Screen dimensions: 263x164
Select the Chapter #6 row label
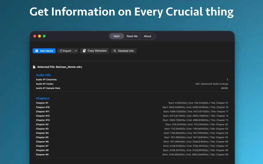[42, 142]
